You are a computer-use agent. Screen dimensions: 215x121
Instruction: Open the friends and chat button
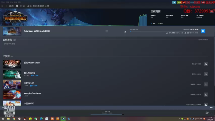(x=209, y=113)
